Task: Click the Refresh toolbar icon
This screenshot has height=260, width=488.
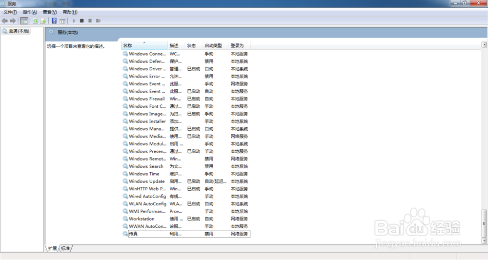Action: (35, 21)
